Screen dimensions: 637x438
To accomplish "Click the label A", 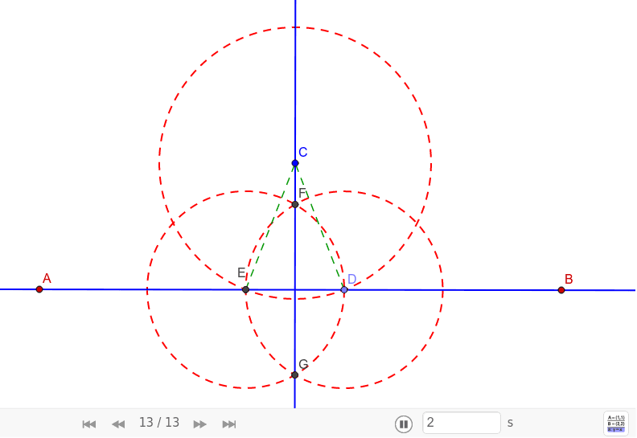I will click(47, 278).
